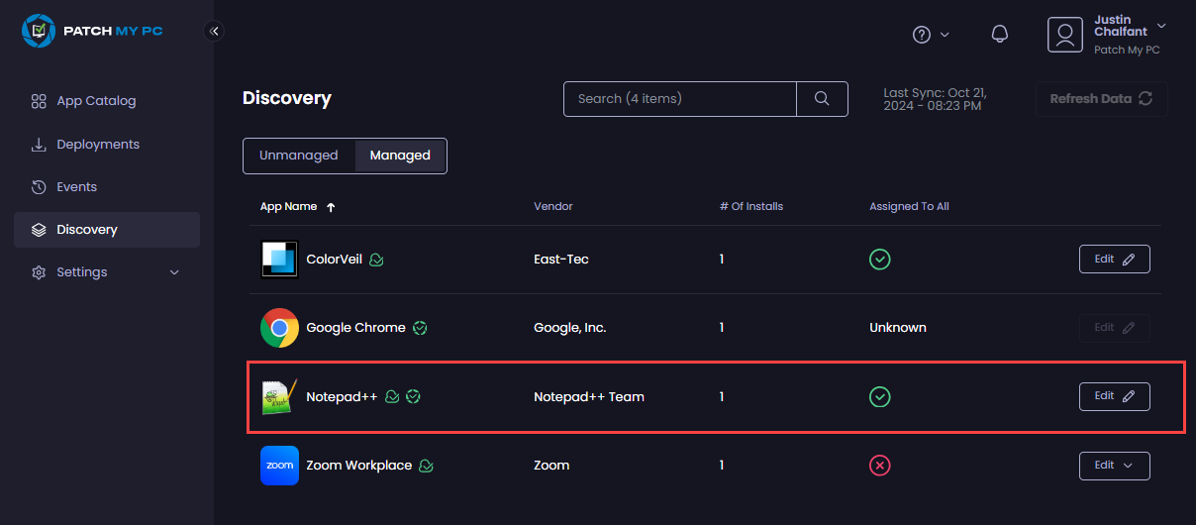
Task: Open the Deployments page
Action: [98, 145]
